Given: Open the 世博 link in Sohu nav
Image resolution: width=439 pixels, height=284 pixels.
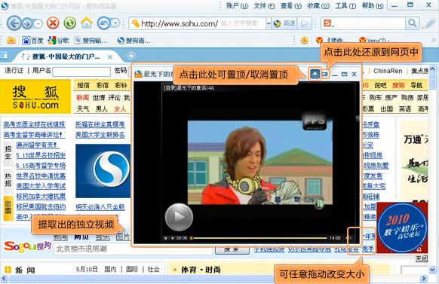Looking at the screenshot, I should pyautogui.click(x=99, y=98).
